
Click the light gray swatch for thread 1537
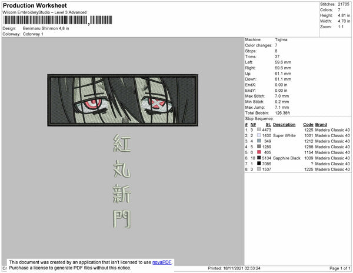[259, 169]
